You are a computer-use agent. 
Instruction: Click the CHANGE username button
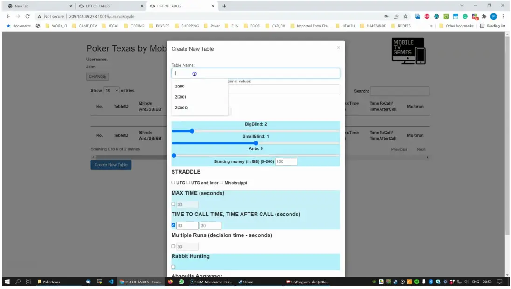97,76
